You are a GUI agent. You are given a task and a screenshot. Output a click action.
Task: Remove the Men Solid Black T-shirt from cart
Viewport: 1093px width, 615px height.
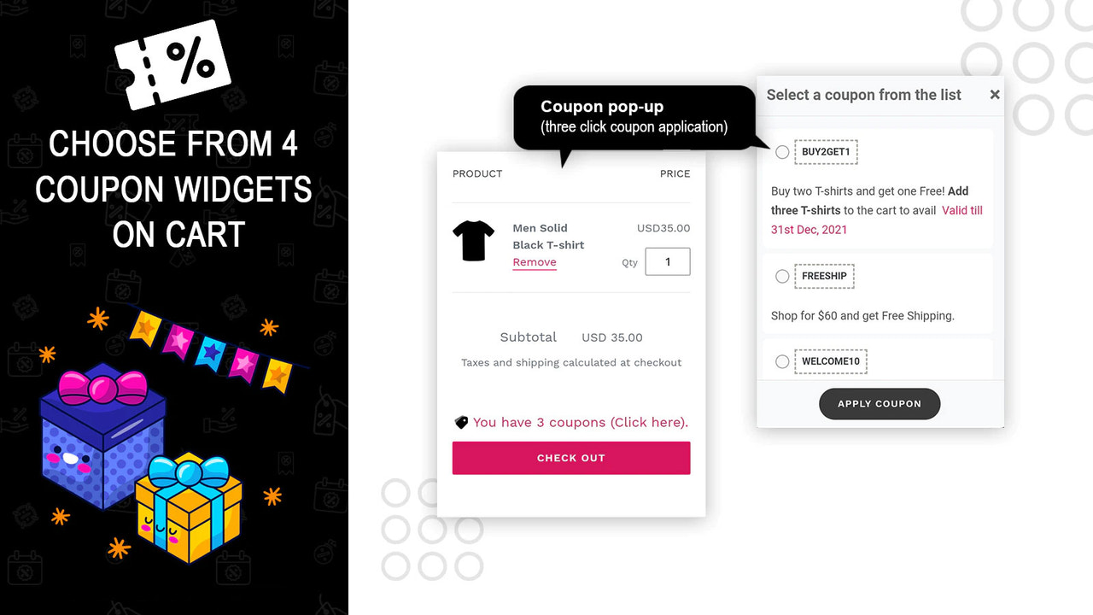[x=534, y=262]
